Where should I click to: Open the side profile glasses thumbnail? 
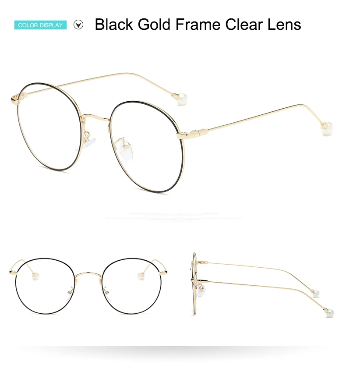[x=262, y=285]
